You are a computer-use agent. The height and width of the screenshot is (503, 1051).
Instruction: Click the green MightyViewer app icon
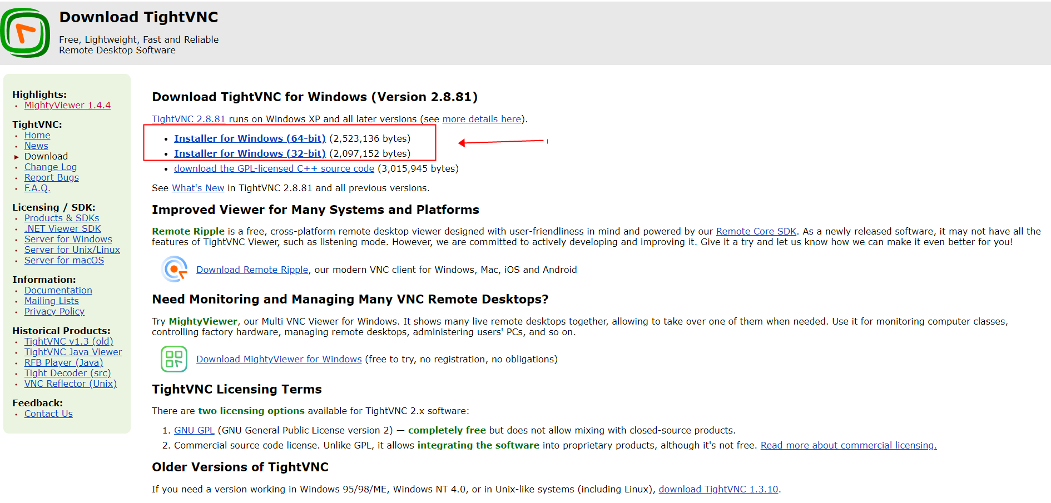pyautogui.click(x=173, y=359)
